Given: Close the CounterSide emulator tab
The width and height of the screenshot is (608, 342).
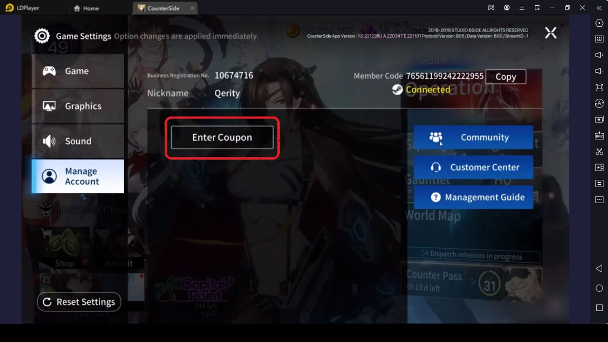Looking at the screenshot, I should pos(192,8).
